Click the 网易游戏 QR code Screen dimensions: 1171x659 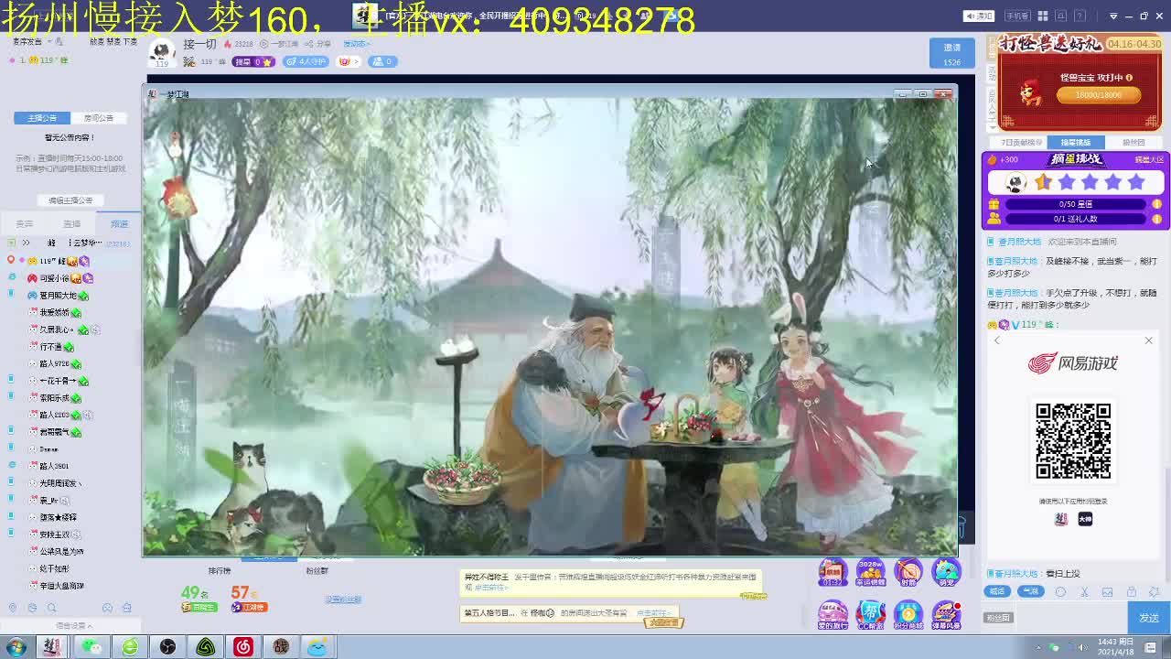pyautogui.click(x=1073, y=441)
